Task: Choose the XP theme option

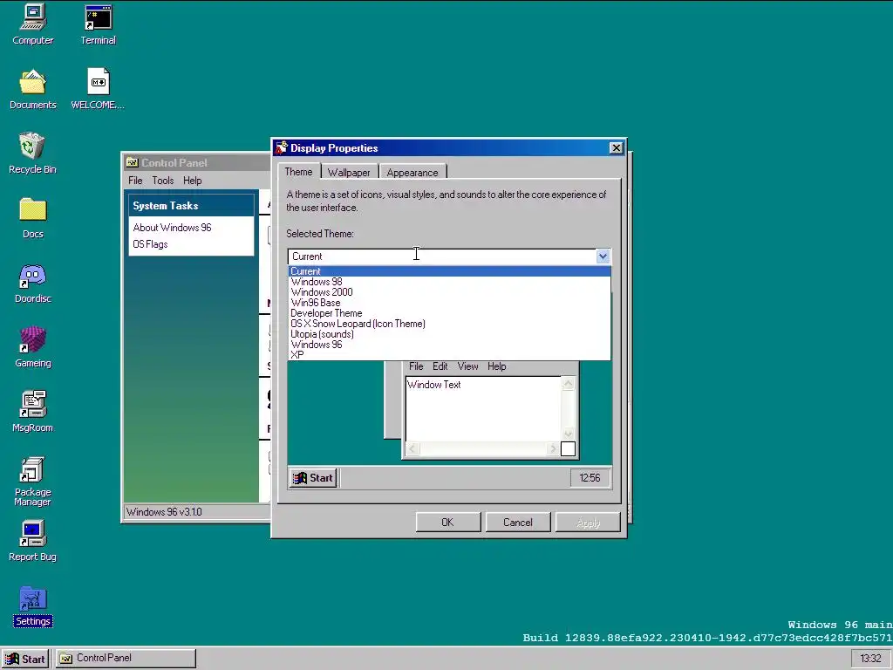Action: pyautogui.click(x=449, y=354)
